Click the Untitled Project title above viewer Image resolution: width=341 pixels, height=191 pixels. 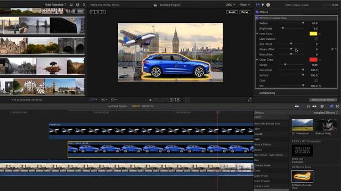[x=170, y=5]
